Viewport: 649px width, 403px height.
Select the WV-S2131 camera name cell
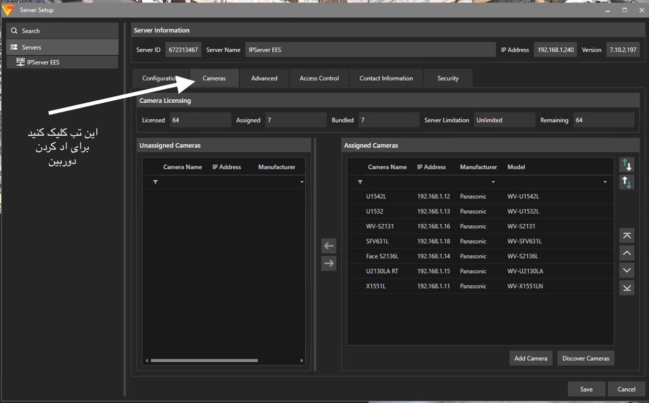pyautogui.click(x=379, y=226)
